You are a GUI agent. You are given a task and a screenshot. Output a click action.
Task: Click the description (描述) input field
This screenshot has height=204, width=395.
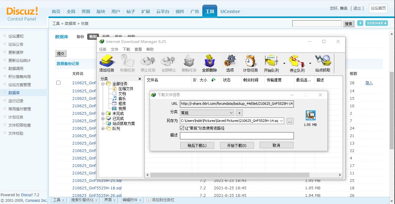point(237,136)
